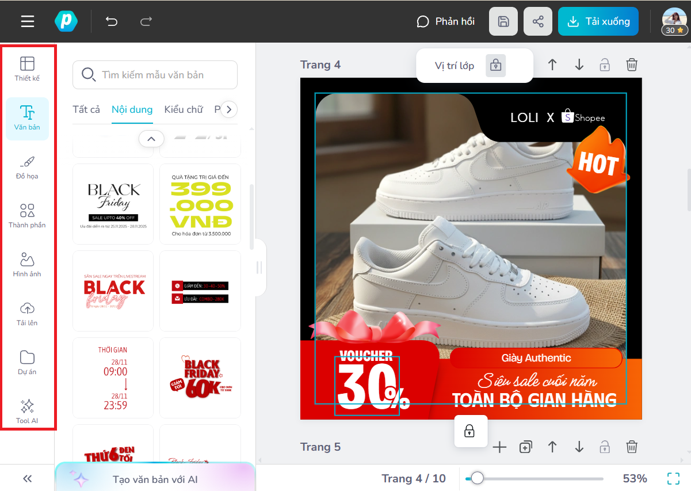Open the Thiết kế design panel

click(x=27, y=69)
